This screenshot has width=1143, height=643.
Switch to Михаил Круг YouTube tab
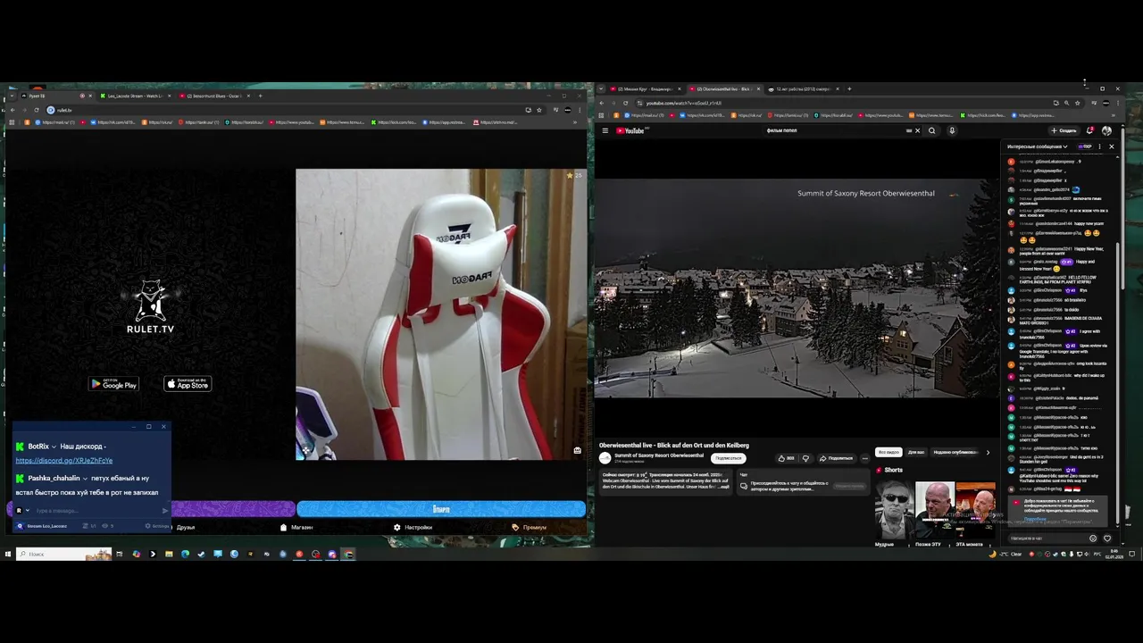click(646, 89)
